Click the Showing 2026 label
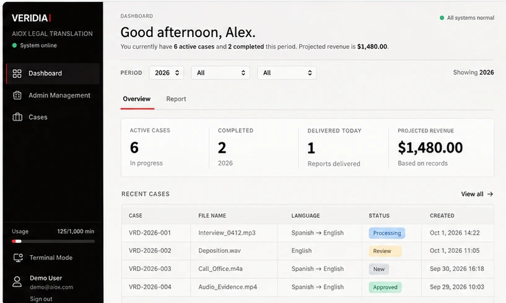 point(473,72)
